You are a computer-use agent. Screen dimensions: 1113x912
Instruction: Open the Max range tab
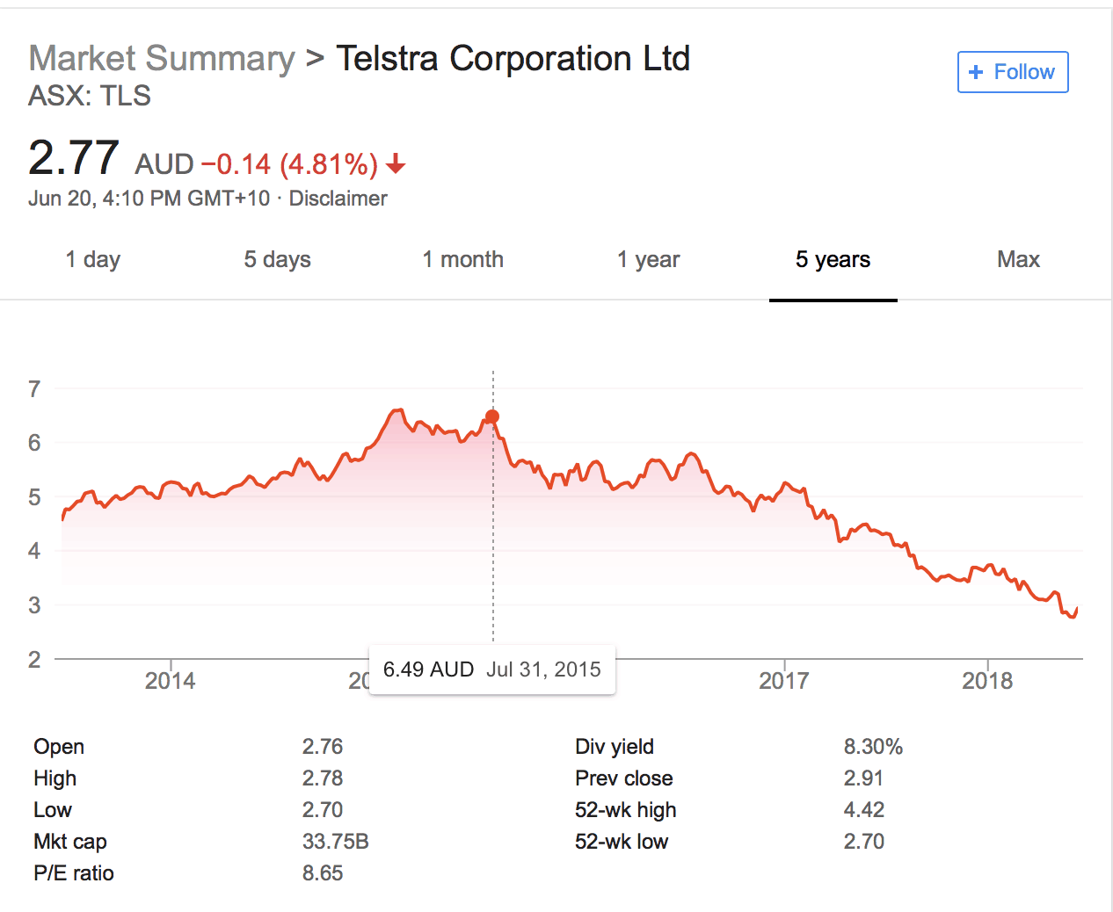coord(1018,260)
